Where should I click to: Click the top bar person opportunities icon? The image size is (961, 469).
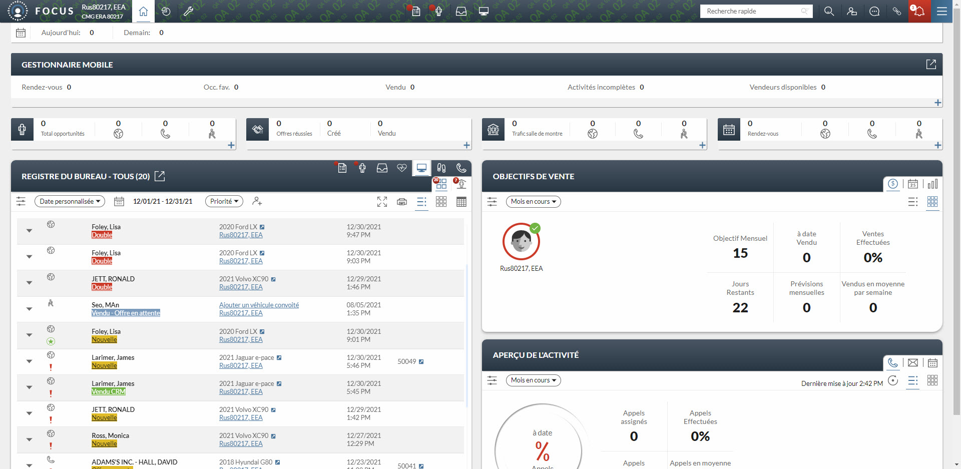point(438,11)
